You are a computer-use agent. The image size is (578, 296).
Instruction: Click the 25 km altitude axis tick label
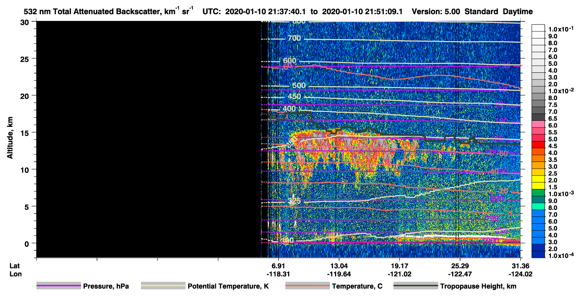[x=25, y=59]
